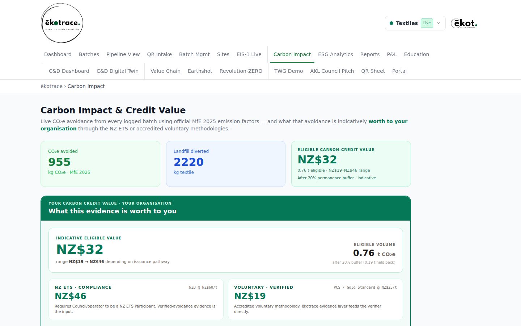Go to the Reports tab
The image size is (521, 326).
point(370,54)
